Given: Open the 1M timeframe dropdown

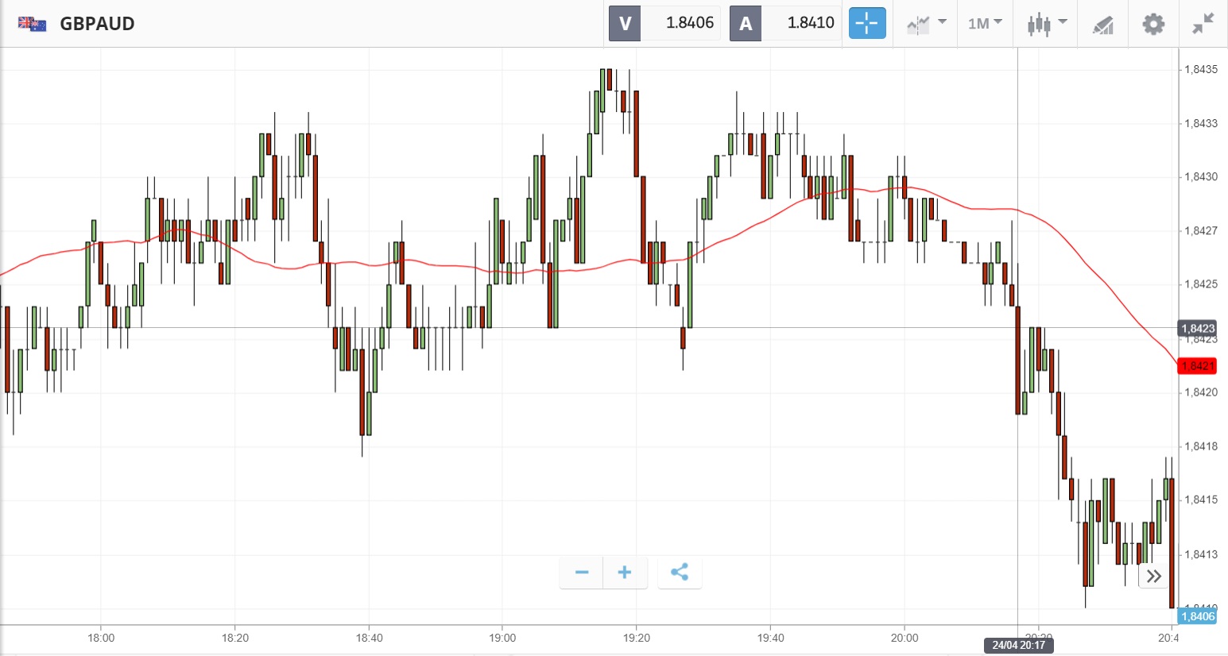Looking at the screenshot, I should click(985, 23).
